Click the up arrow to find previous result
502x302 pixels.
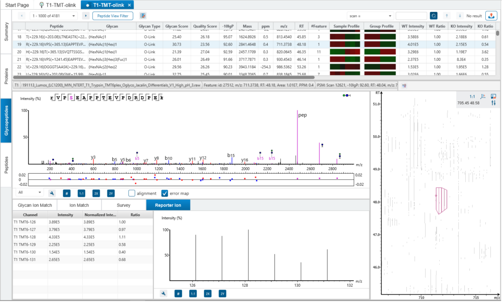(447, 16)
